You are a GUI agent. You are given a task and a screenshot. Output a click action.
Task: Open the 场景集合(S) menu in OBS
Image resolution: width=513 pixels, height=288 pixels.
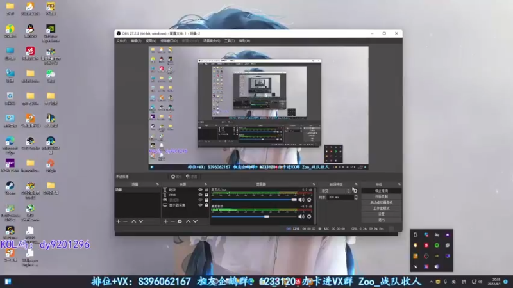tap(212, 41)
